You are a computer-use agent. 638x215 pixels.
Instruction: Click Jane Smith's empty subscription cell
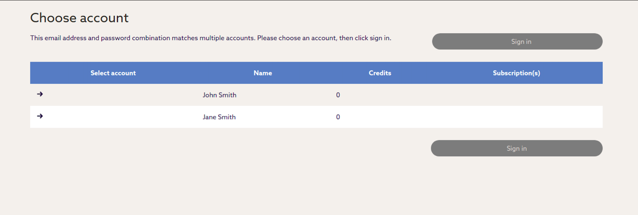point(516,117)
